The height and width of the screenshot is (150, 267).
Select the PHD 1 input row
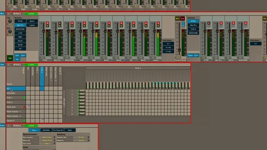coord(16,98)
